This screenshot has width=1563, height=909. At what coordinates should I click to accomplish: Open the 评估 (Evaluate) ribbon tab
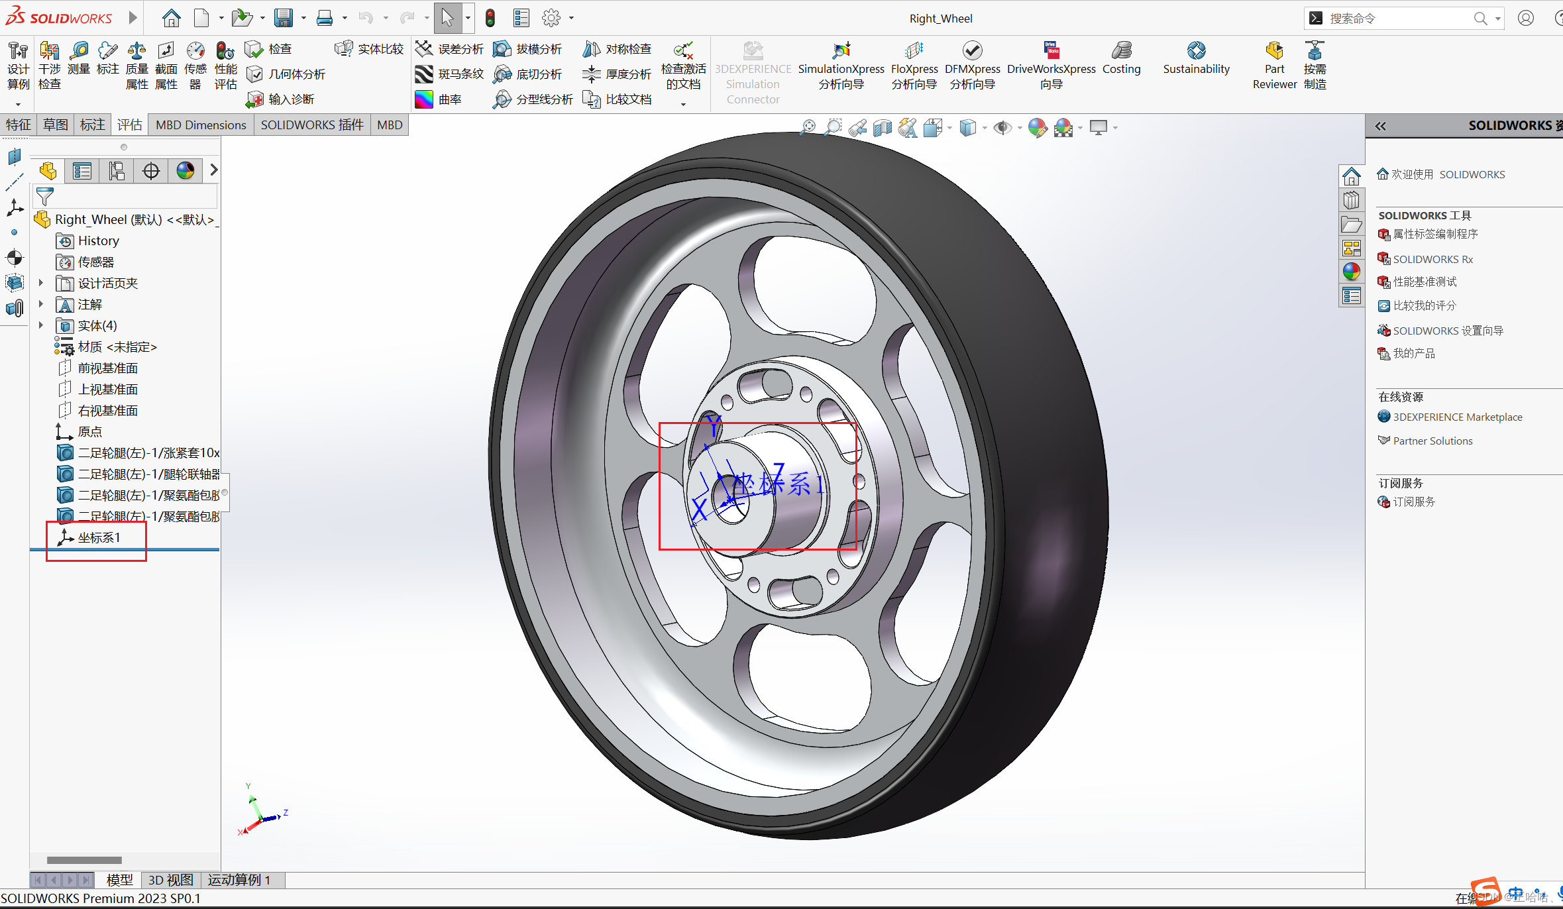(x=129, y=125)
